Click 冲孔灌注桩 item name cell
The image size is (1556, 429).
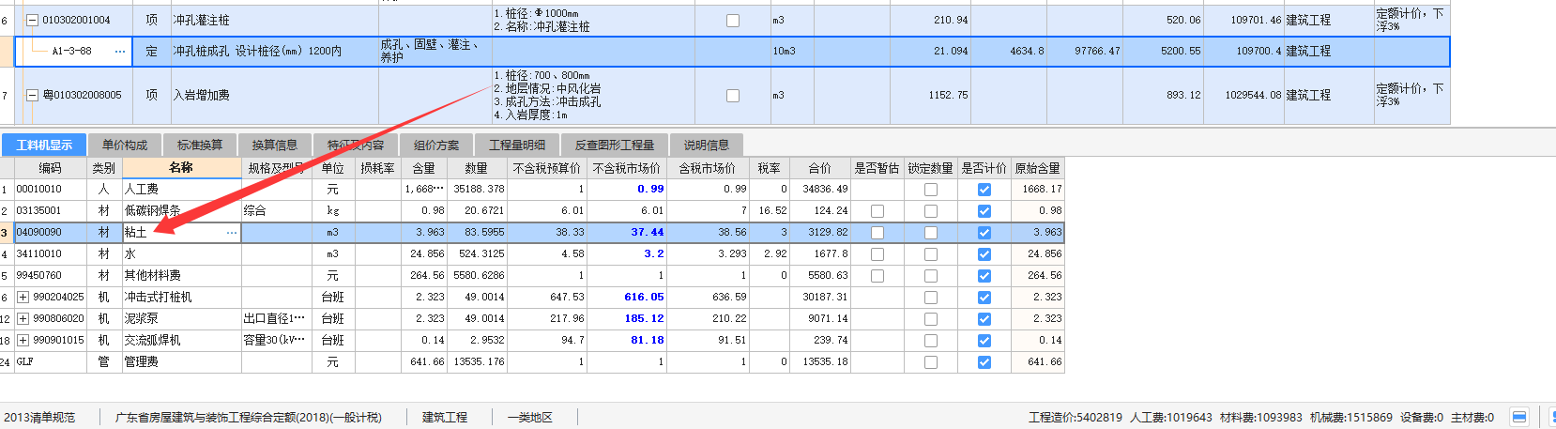274,21
